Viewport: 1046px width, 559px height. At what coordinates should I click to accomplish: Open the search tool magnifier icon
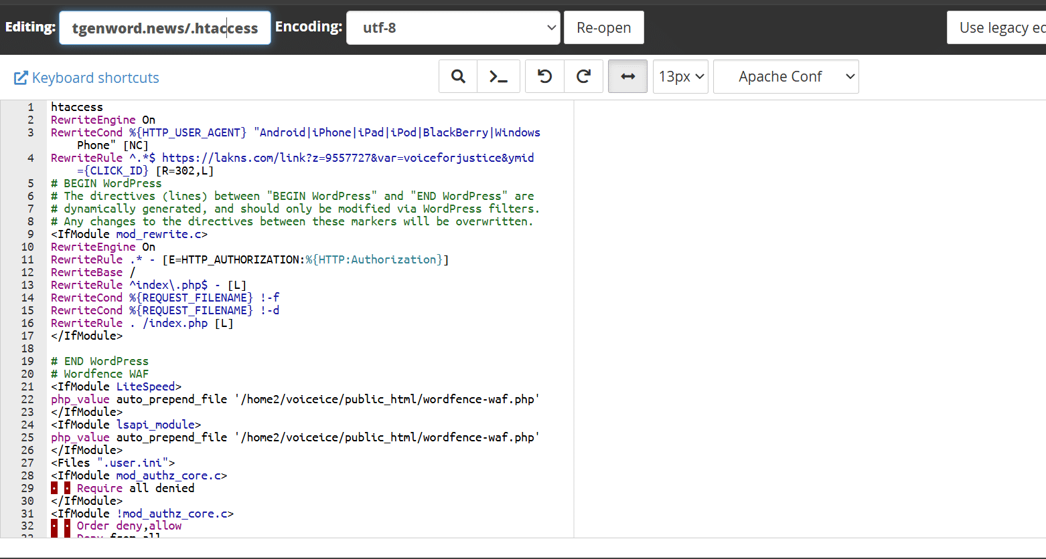tap(458, 76)
